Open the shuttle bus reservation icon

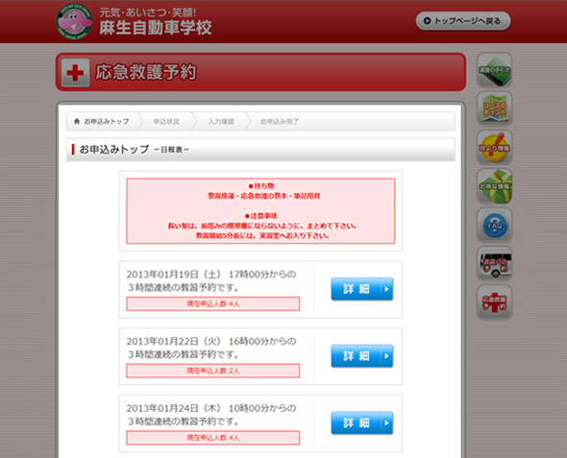pos(494,264)
